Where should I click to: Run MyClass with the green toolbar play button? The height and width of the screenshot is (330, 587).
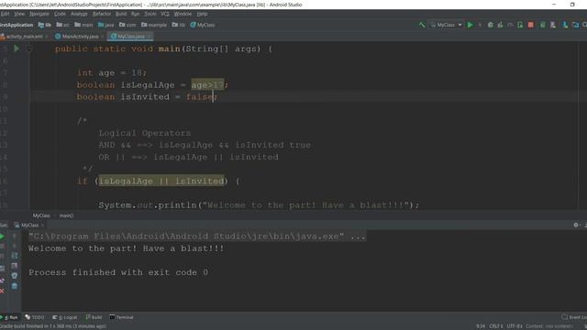471,25
